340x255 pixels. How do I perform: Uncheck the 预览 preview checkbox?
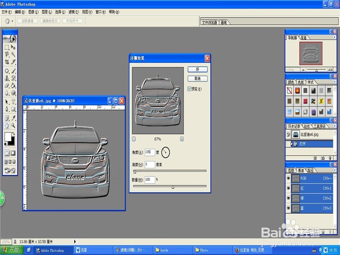[189, 89]
